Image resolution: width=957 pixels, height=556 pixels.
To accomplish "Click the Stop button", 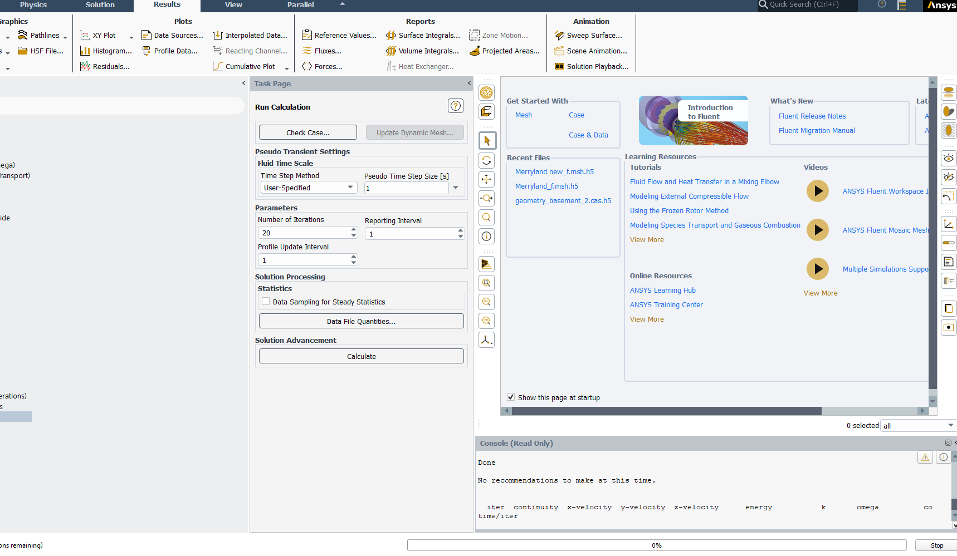I will tap(937, 545).
